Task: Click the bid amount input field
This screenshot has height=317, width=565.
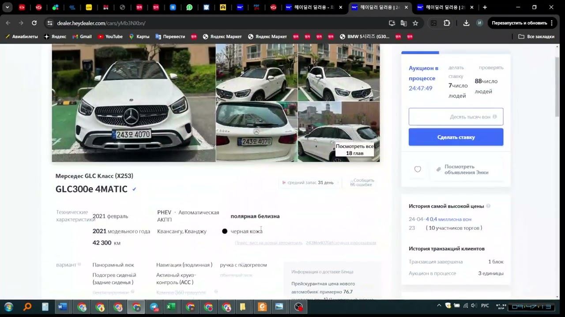Action: (456, 117)
